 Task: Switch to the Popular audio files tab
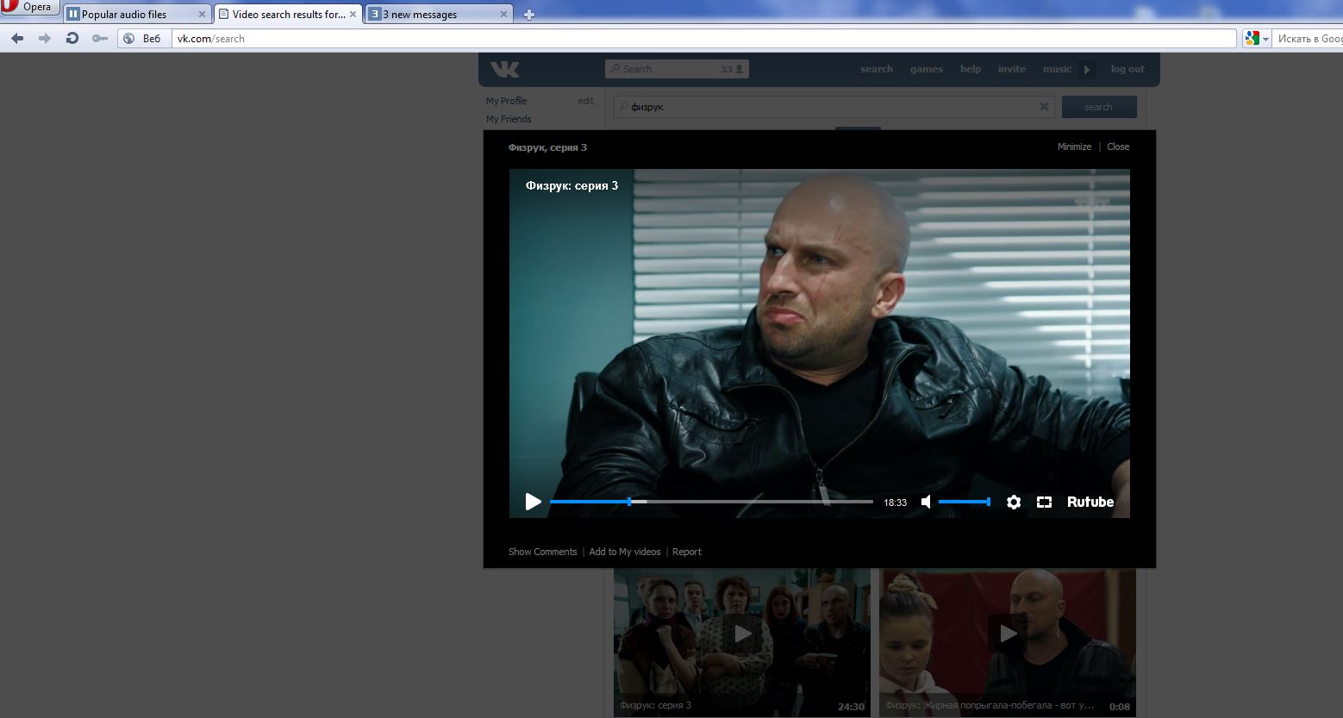(138, 15)
